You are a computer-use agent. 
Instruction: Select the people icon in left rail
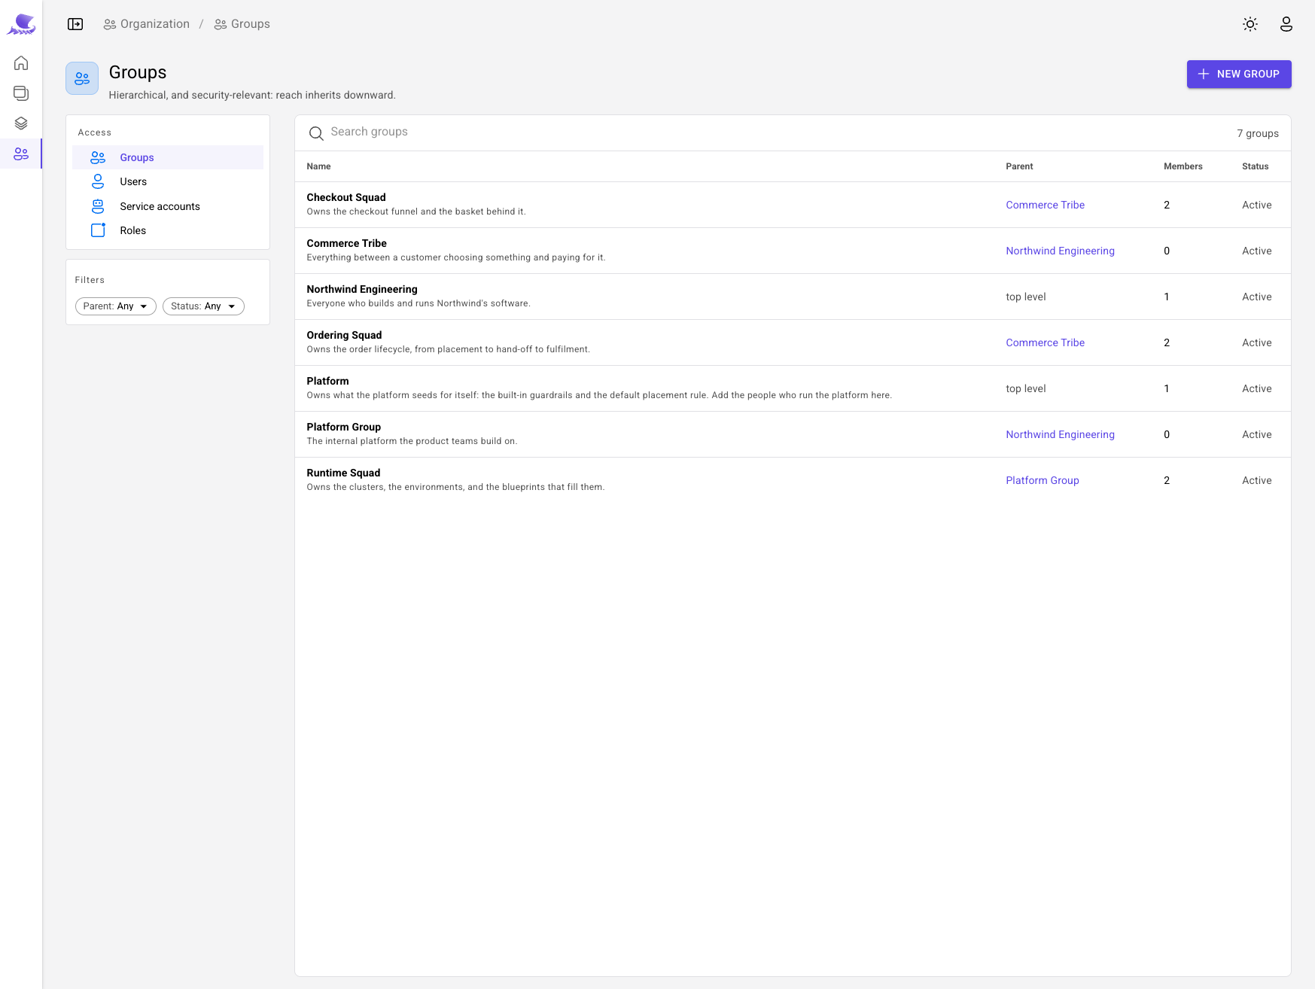[21, 154]
